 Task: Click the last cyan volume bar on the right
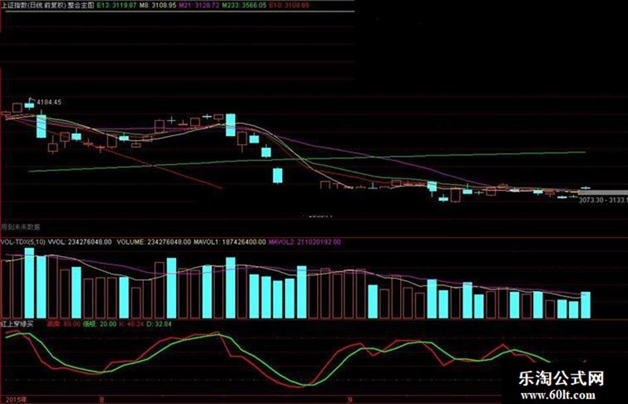coord(585,305)
